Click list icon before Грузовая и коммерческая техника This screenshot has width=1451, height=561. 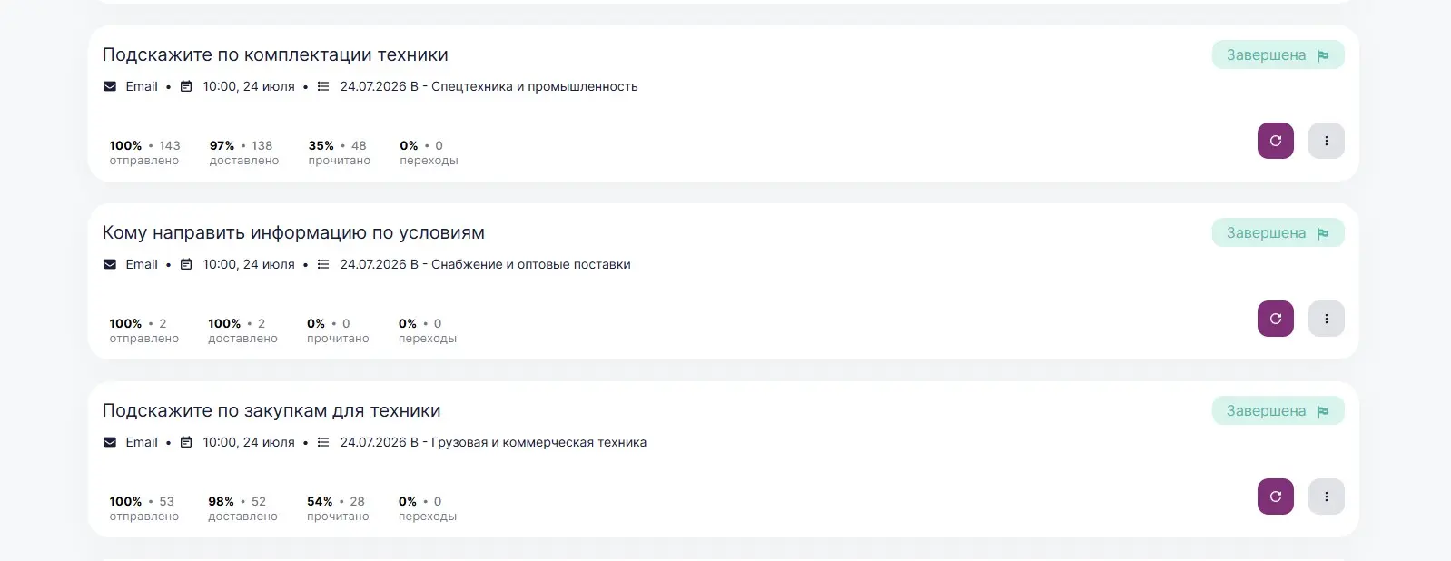coord(322,442)
